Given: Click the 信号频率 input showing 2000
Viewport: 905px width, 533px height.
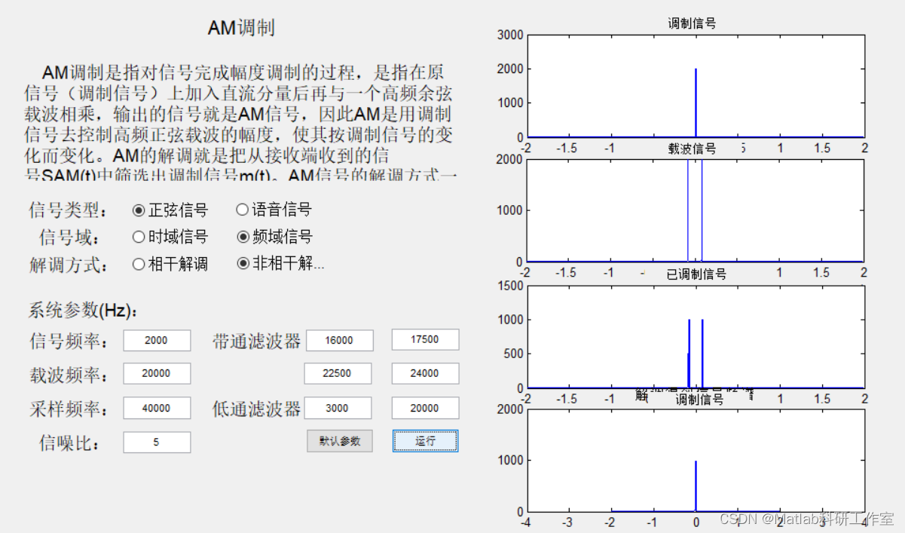Looking at the screenshot, I should [156, 340].
